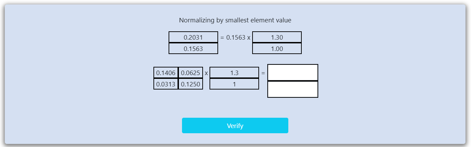This screenshot has height=147, width=471.
Task: Click the scalar 0.1563 beside the equals sign
Action: pos(236,38)
